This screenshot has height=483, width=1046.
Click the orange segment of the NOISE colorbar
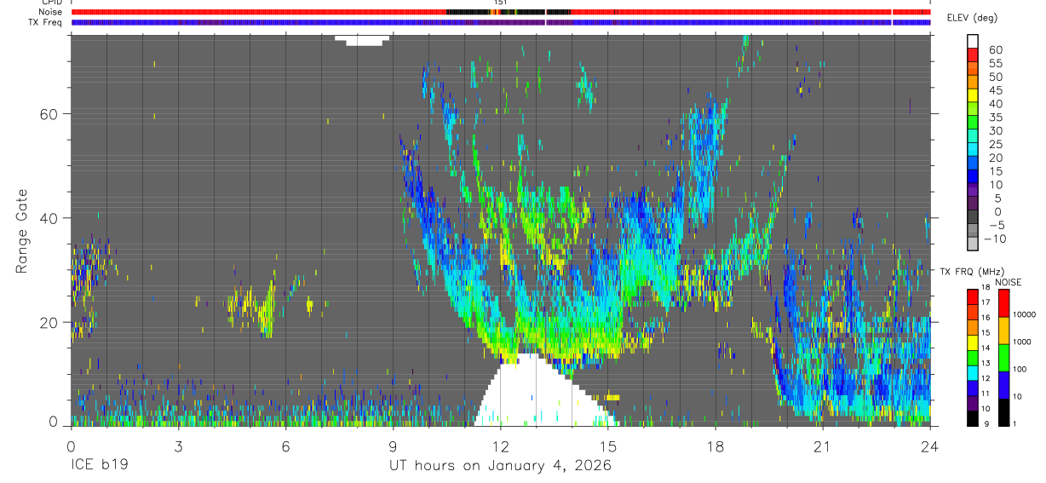1003,330
